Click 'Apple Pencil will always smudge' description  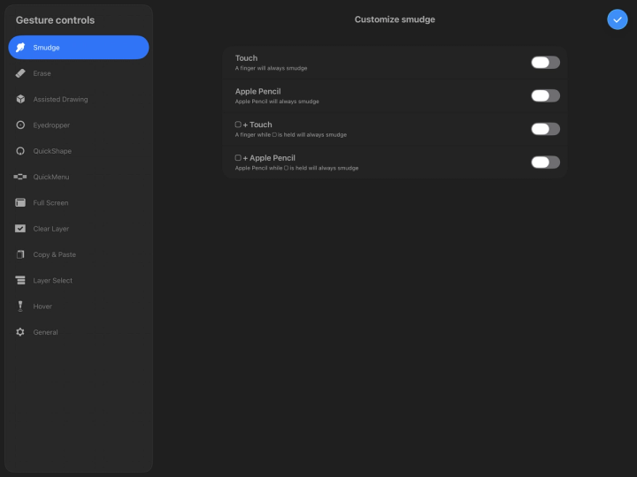point(277,102)
